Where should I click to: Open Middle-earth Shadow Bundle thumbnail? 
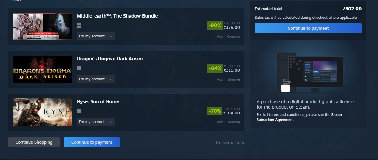pyautogui.click(x=43, y=27)
